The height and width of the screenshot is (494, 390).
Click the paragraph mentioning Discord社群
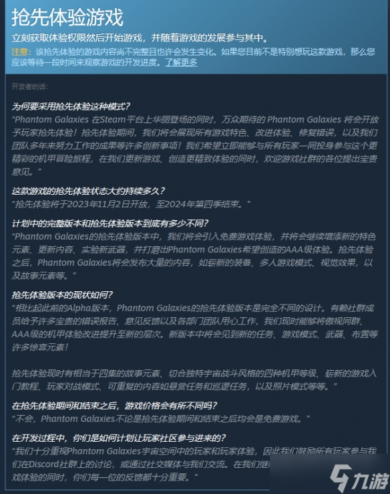[194, 464]
